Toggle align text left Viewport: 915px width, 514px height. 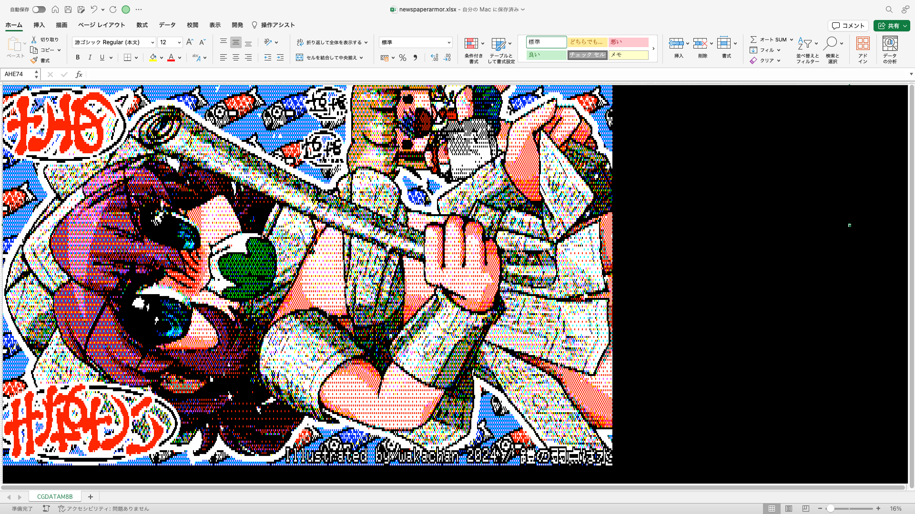(x=224, y=58)
